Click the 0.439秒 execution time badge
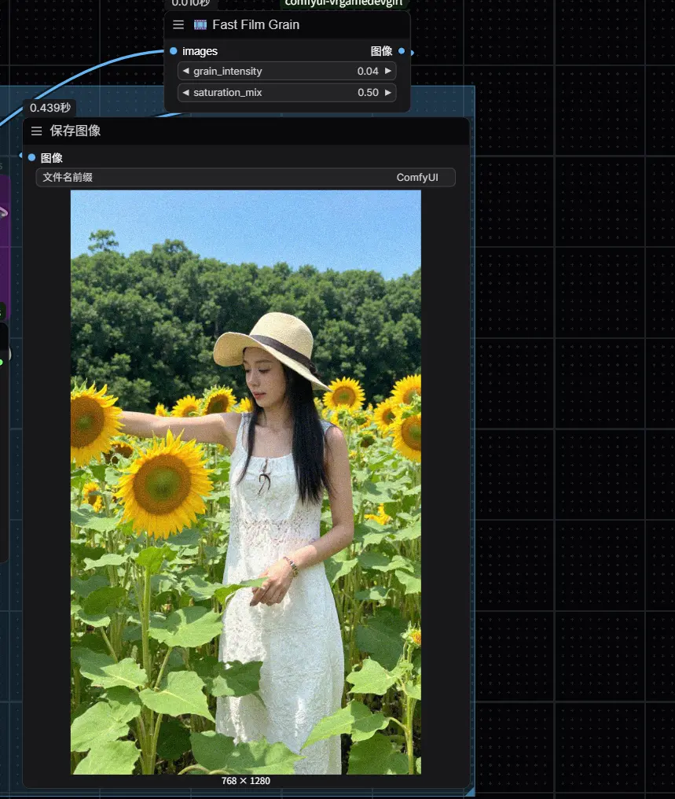Viewport: 675px width, 799px height. (x=50, y=108)
